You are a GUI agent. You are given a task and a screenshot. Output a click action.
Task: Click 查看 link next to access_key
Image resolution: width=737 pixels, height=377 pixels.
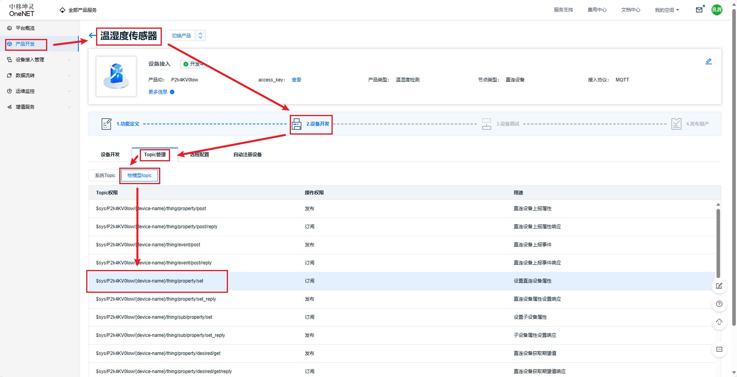pyautogui.click(x=296, y=80)
